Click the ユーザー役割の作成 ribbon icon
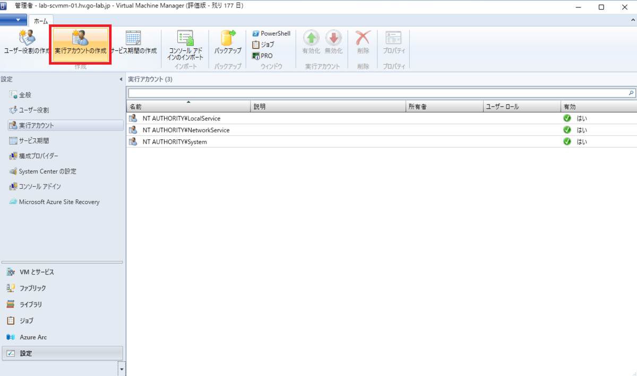The width and height of the screenshot is (637, 376). [27, 38]
